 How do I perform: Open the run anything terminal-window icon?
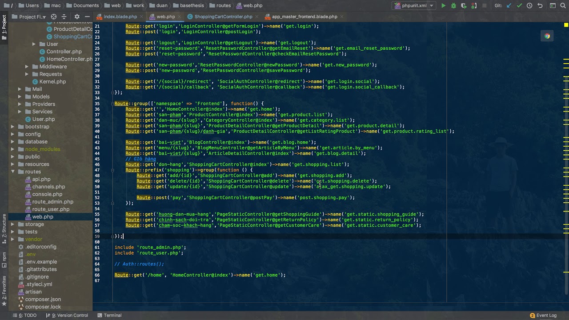552,6
